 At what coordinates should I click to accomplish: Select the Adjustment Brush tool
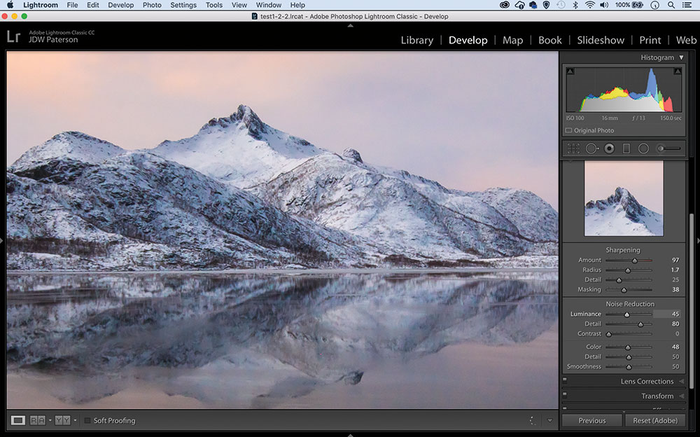(668, 148)
